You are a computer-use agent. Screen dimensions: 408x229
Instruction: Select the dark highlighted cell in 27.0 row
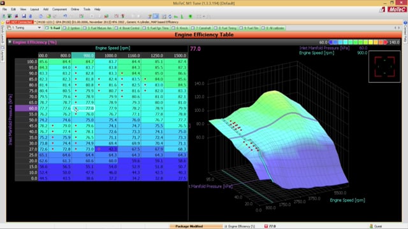106,149
